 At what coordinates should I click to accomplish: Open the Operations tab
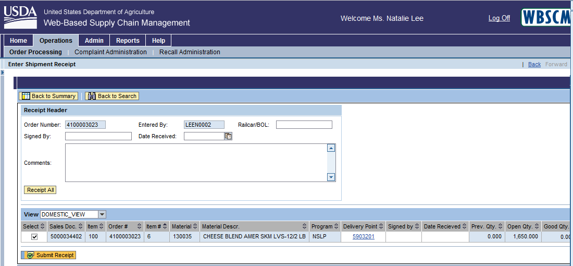tap(56, 41)
